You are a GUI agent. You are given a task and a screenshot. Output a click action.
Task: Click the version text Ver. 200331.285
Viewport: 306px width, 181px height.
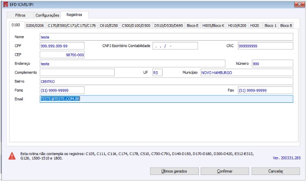point(287,158)
